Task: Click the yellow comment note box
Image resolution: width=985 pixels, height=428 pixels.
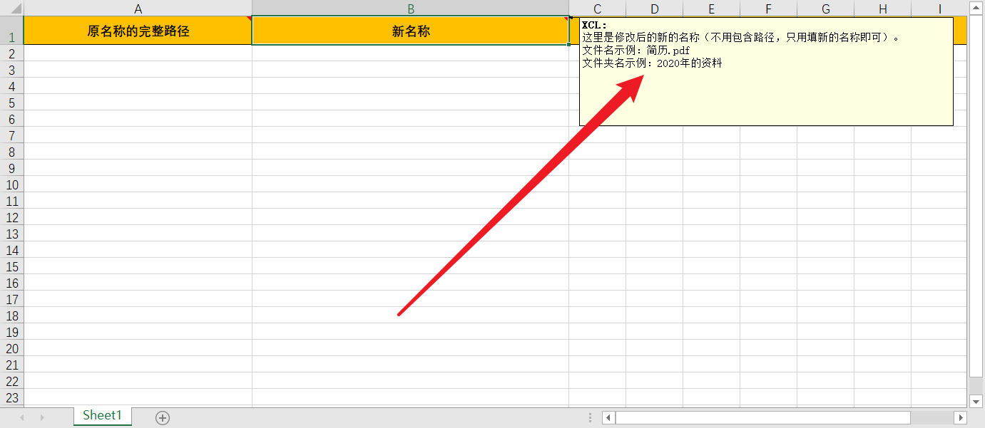Action: coord(767,71)
